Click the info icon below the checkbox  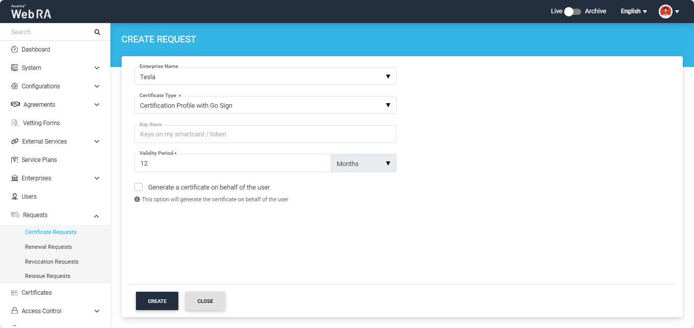pyautogui.click(x=137, y=199)
